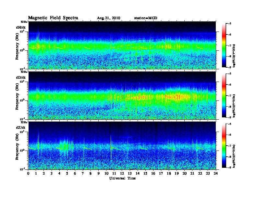Click hour "18" on the Universal Time axis
The image size is (257, 199).
click(169, 174)
